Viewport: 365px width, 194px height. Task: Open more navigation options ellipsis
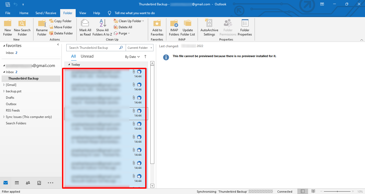click(51, 183)
